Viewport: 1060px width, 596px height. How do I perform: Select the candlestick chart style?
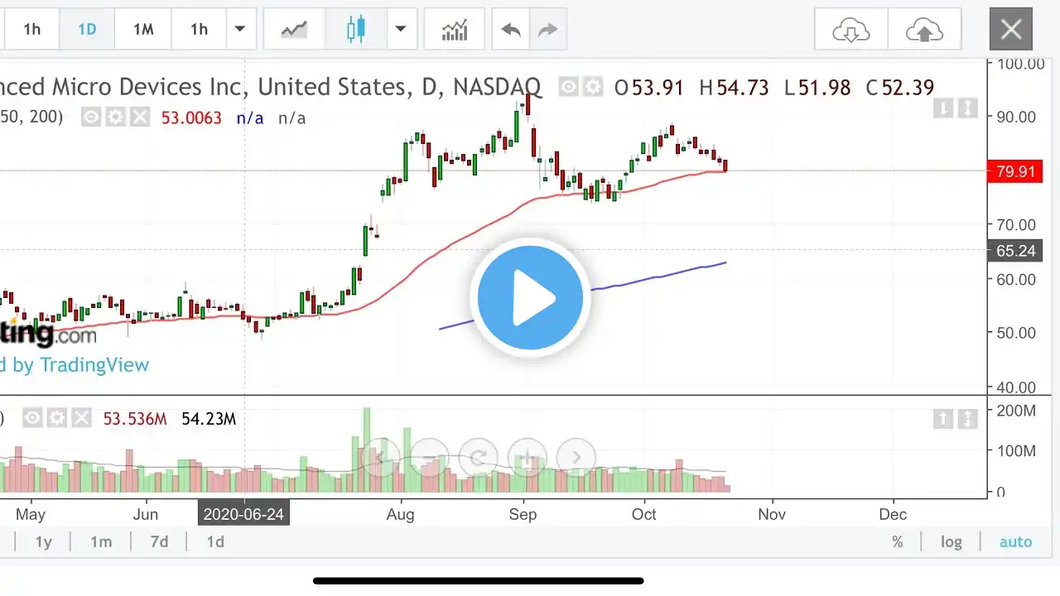click(356, 30)
